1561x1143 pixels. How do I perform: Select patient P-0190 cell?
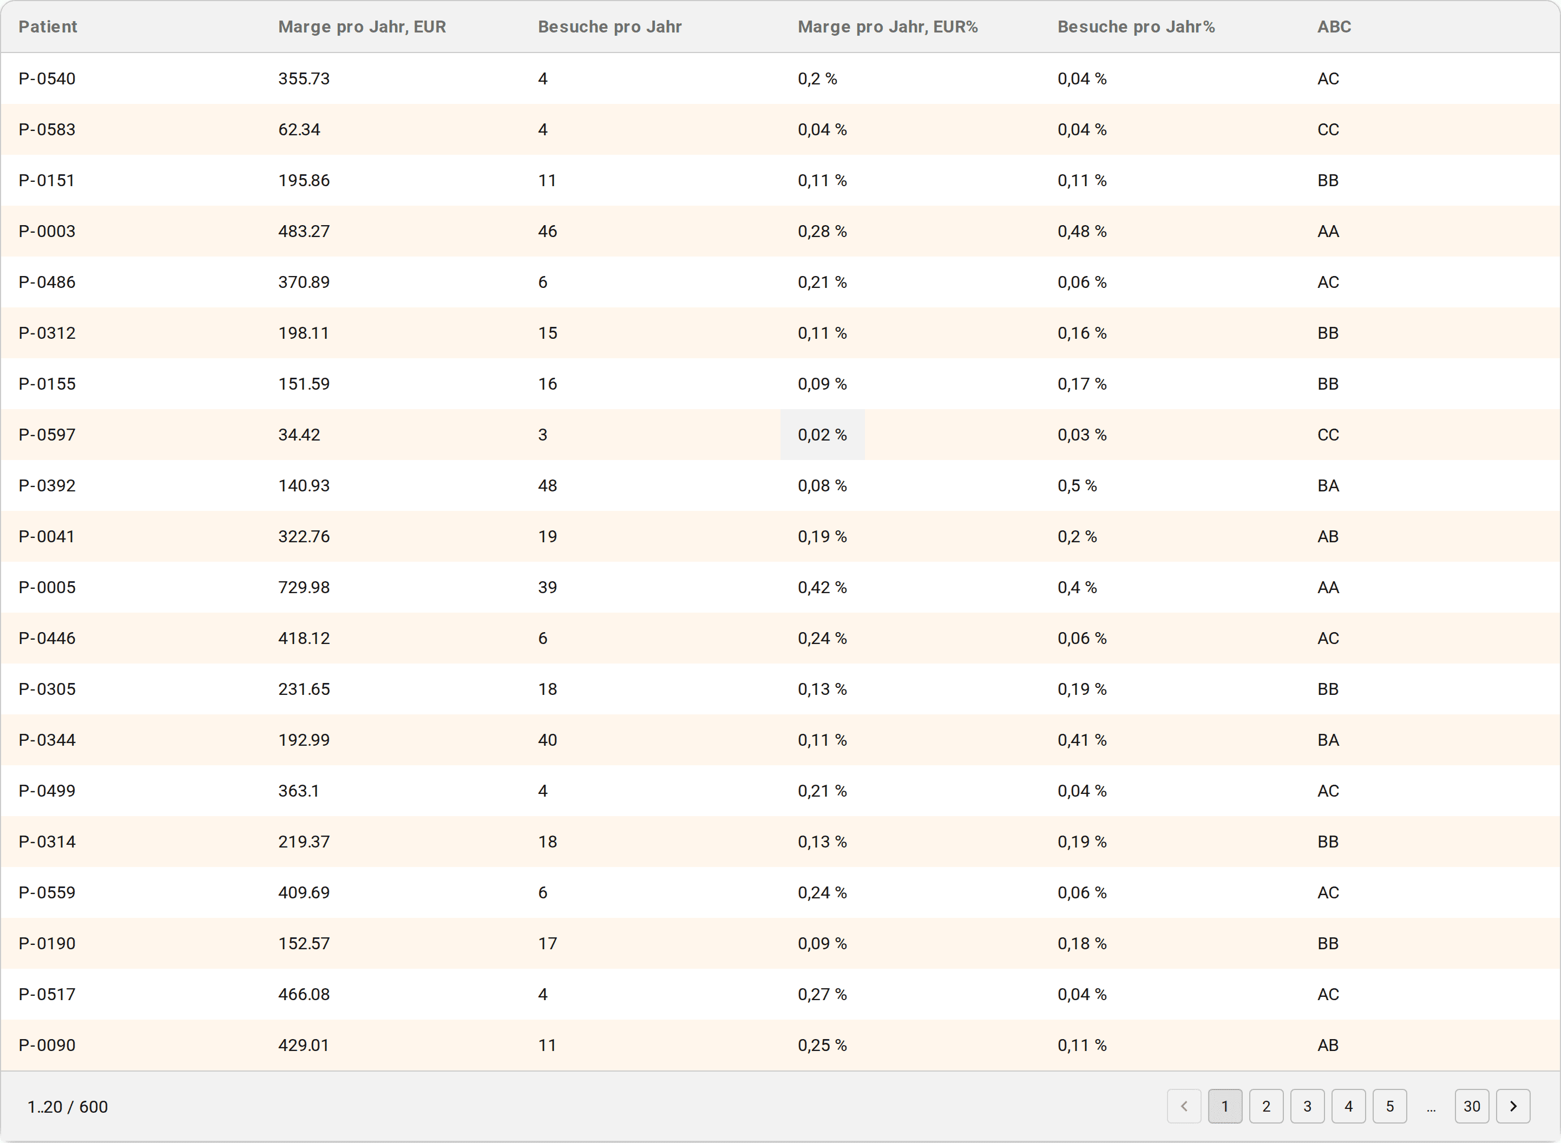pyautogui.click(x=47, y=943)
